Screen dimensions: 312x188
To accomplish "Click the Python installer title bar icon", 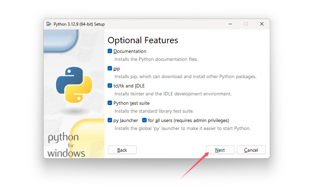I will [49, 24].
